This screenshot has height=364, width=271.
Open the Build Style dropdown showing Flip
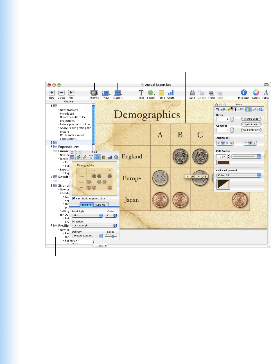tap(87, 216)
